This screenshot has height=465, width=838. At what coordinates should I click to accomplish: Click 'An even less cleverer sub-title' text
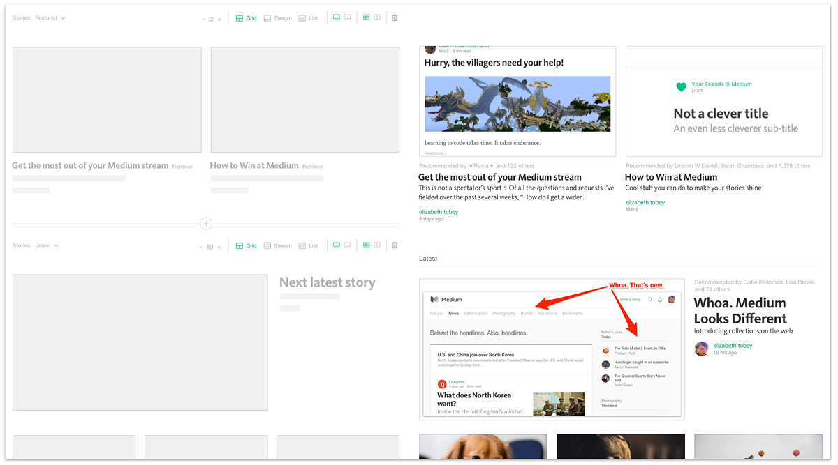(x=735, y=128)
